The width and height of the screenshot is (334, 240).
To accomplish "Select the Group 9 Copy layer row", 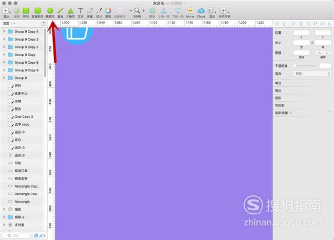I will 22,54.
